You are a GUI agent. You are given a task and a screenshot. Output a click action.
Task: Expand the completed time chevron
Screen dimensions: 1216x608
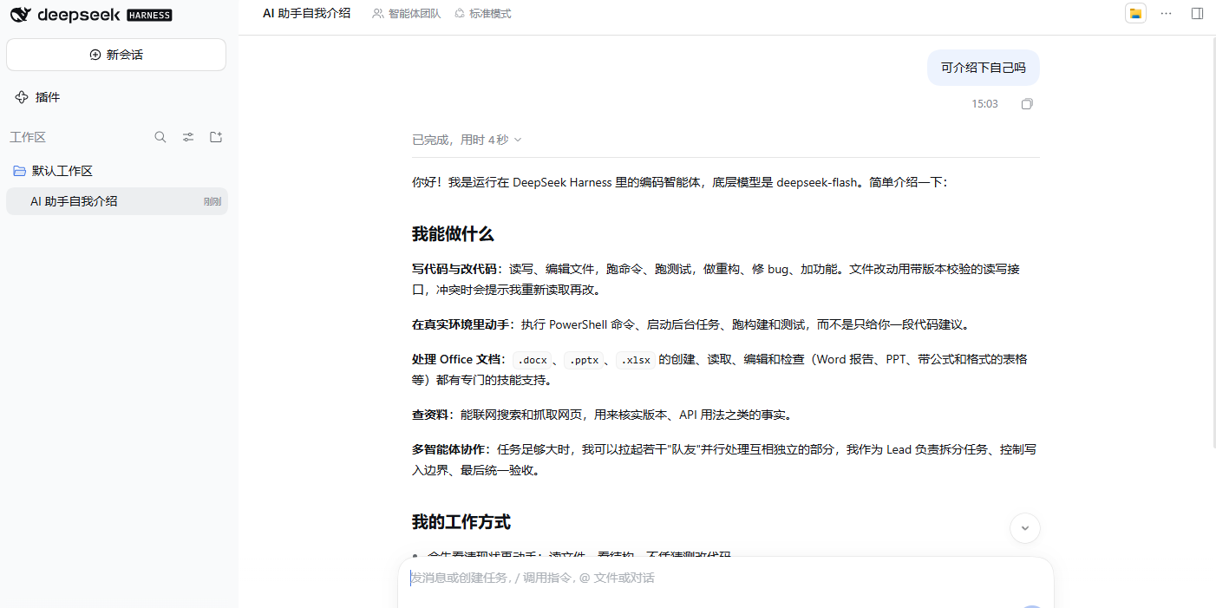coord(518,140)
